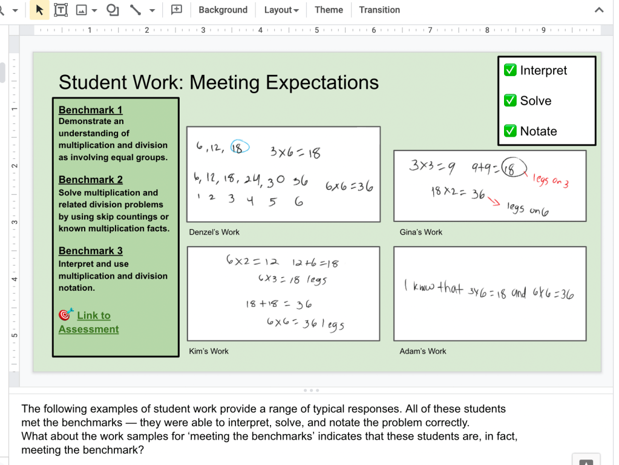Viewport: 619px width, 465px height.
Task: Click the green checkmark beside Interpret
Action: (x=510, y=70)
